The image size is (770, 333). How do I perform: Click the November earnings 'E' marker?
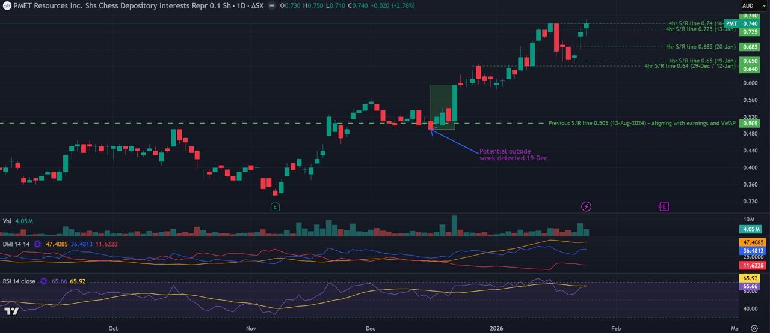point(275,206)
